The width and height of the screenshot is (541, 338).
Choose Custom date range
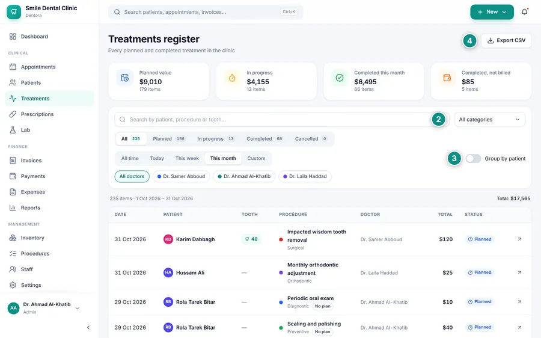coord(256,158)
